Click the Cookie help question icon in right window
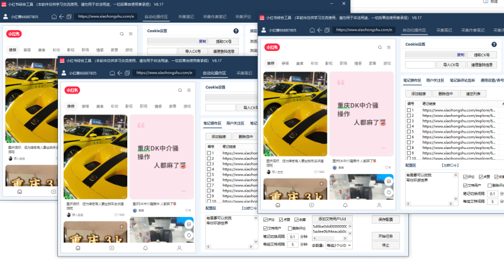504x259 pixels. [x=494, y=45]
